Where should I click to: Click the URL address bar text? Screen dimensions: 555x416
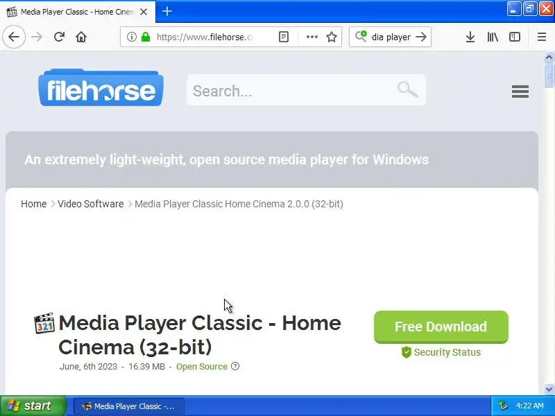pos(204,37)
